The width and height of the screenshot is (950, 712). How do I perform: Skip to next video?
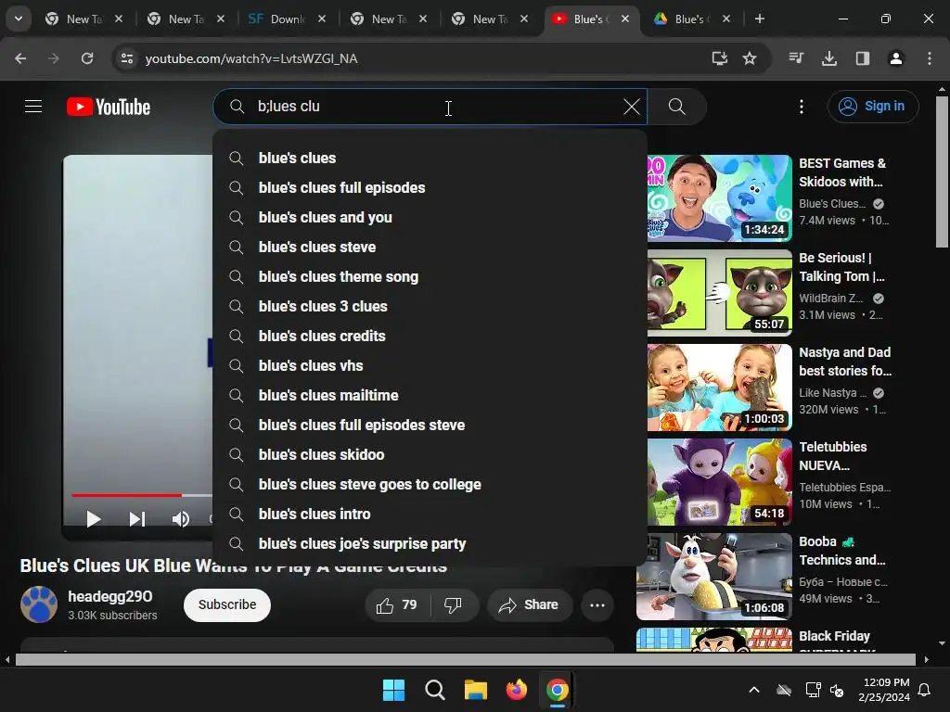click(137, 519)
